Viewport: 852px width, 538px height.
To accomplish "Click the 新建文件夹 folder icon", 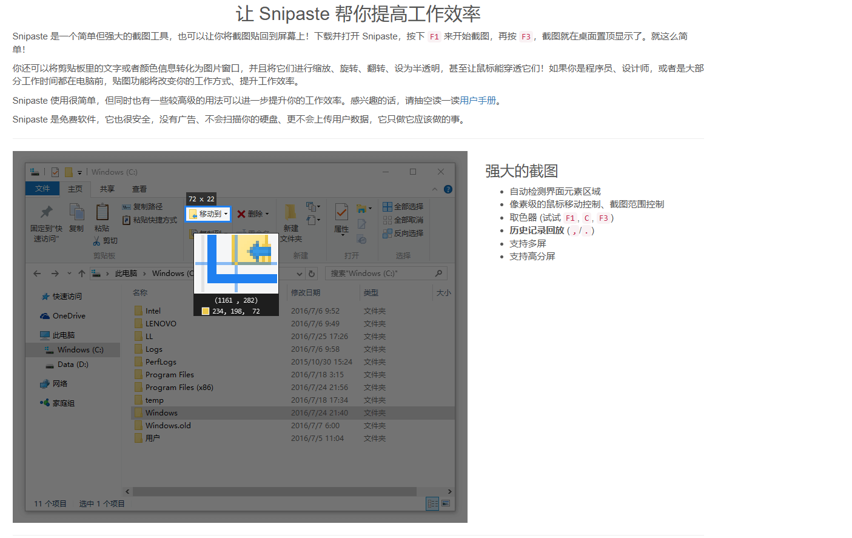I will pyautogui.click(x=290, y=212).
